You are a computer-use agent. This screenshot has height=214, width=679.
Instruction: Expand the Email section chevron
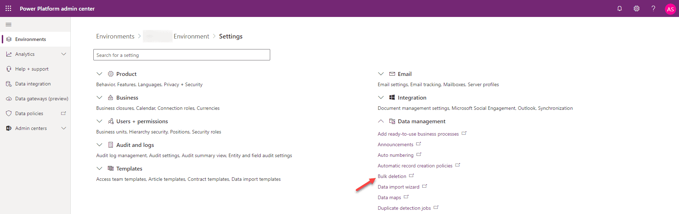(x=381, y=74)
